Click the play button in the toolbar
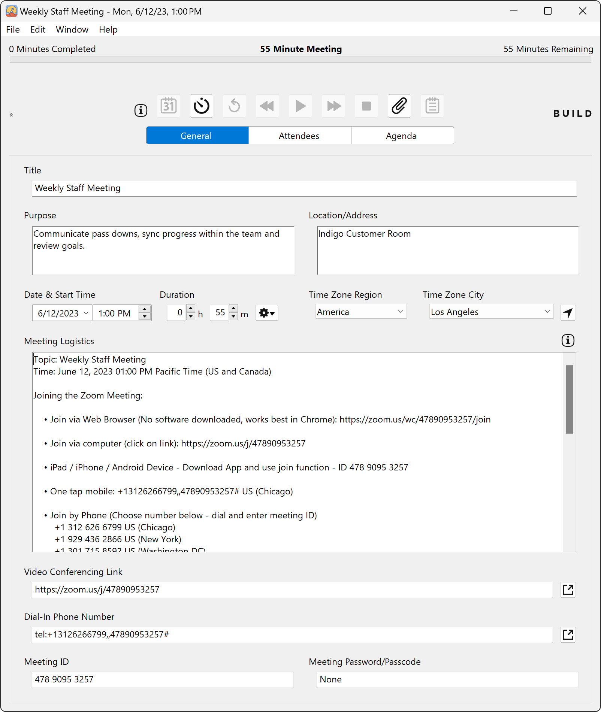 [300, 106]
